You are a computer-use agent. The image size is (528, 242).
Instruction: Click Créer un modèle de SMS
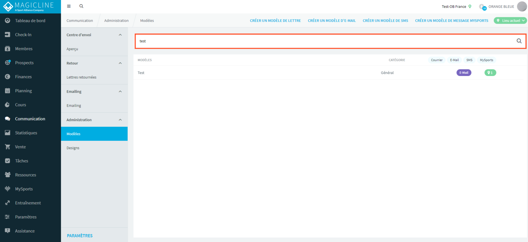(385, 20)
